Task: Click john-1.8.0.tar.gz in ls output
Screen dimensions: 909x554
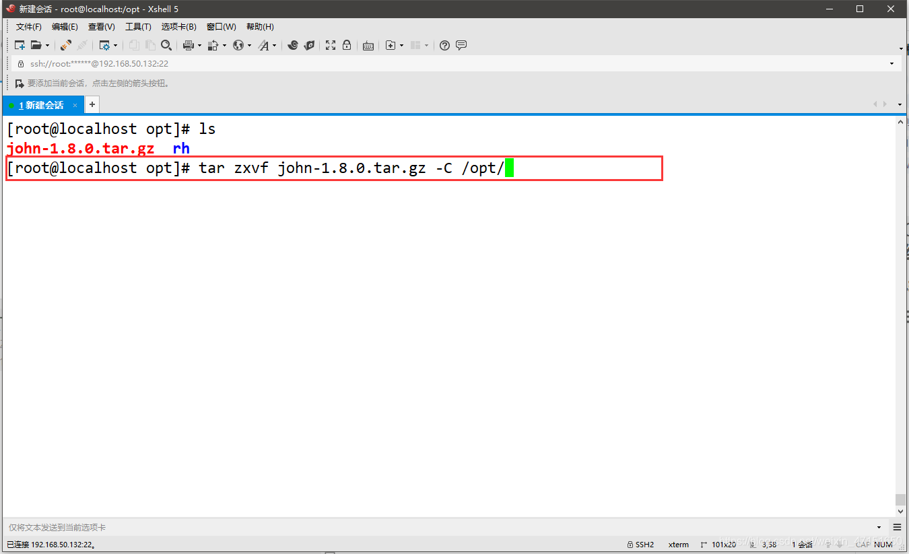Action: [x=80, y=149]
